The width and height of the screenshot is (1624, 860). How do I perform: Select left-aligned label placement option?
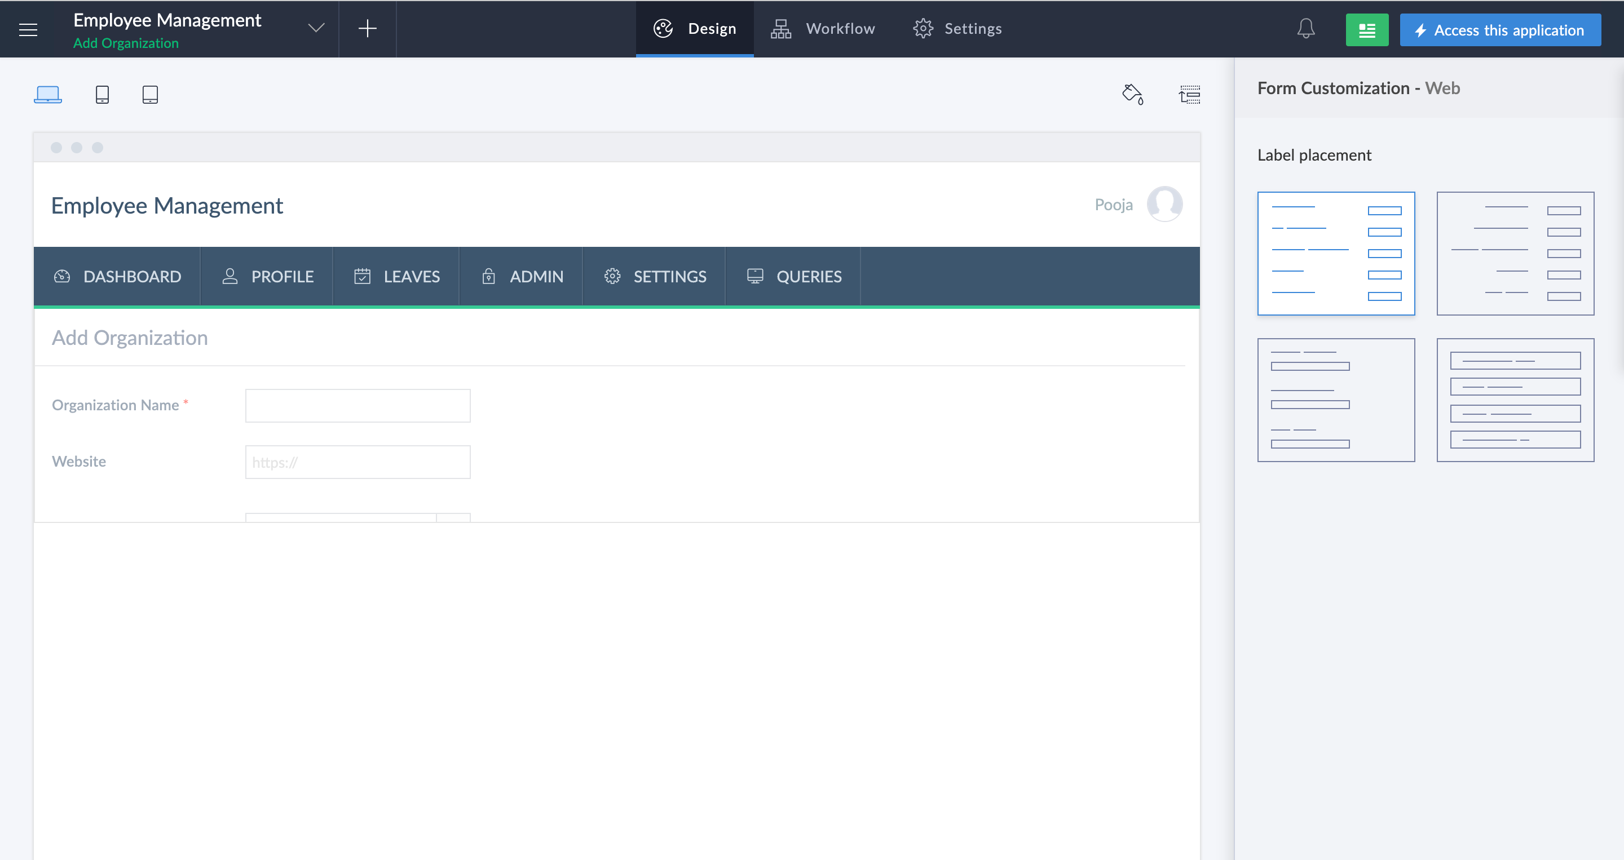coord(1336,253)
